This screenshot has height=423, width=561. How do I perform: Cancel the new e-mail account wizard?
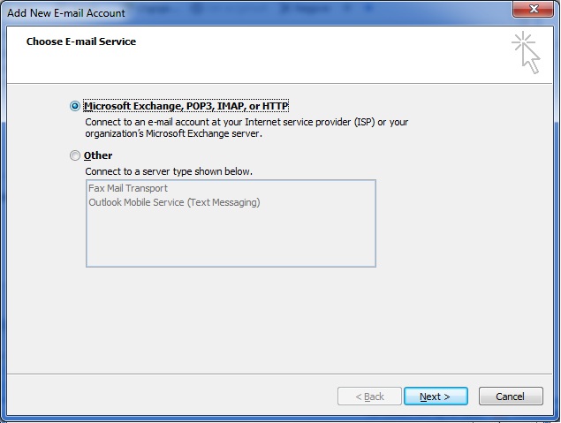(x=510, y=397)
